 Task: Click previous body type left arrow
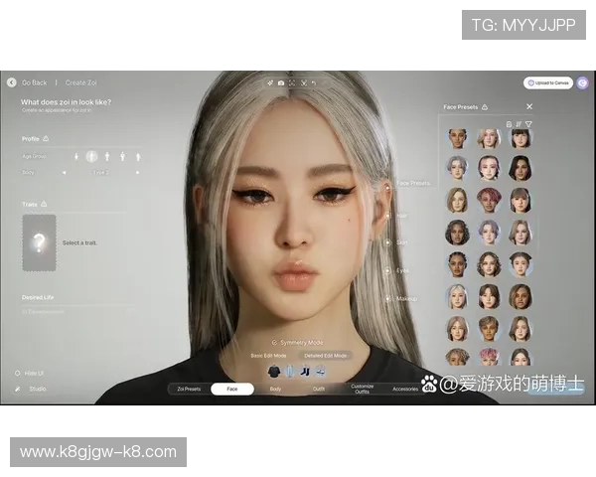click(x=65, y=172)
